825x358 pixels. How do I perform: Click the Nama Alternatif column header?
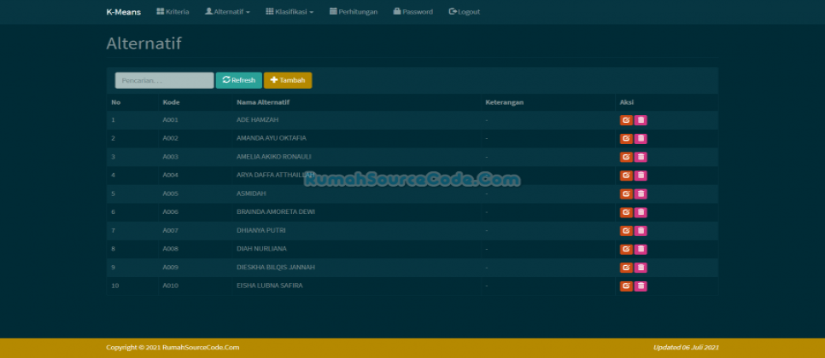(263, 102)
